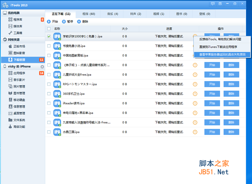This screenshot has height=184, width=252.
Task: Collapse the vicky 的 iPhone section
Action: click(x=23, y=66)
